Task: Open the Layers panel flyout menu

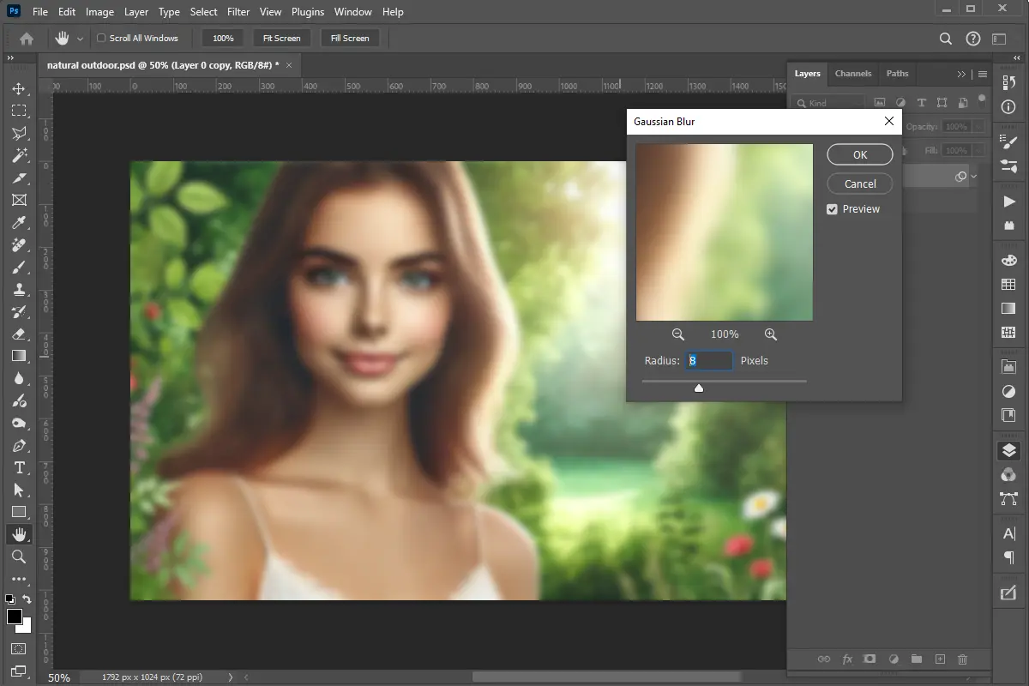Action: (x=983, y=74)
